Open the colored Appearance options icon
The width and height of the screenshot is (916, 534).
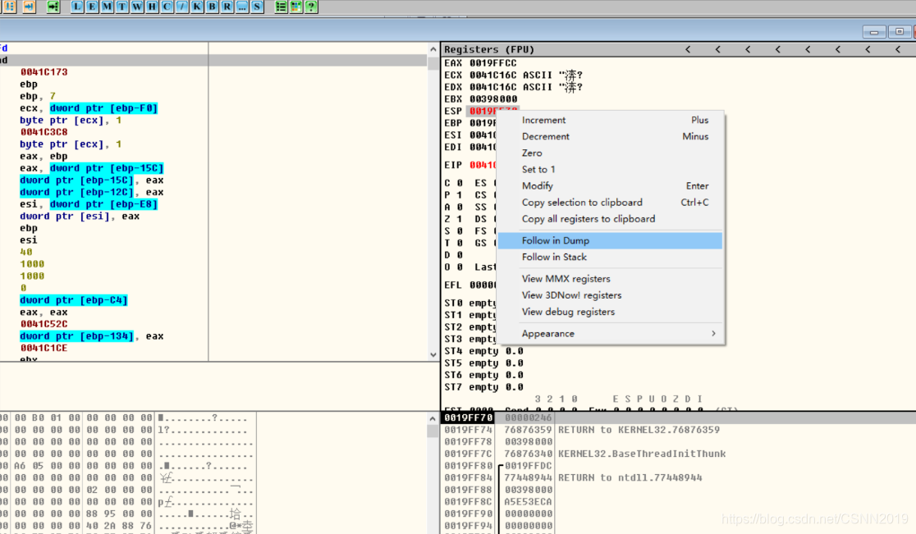coord(296,7)
